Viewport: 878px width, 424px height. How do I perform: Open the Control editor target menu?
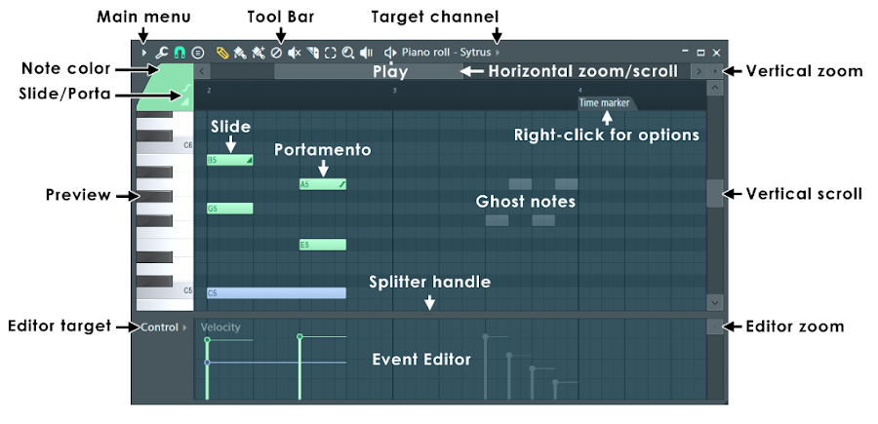coord(164,328)
